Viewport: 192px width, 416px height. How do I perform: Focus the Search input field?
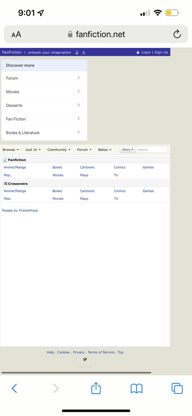152,150
